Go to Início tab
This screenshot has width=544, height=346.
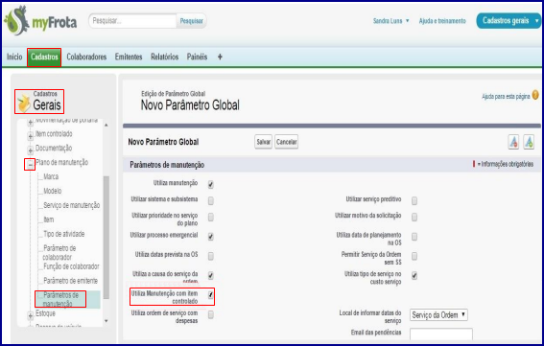point(14,57)
